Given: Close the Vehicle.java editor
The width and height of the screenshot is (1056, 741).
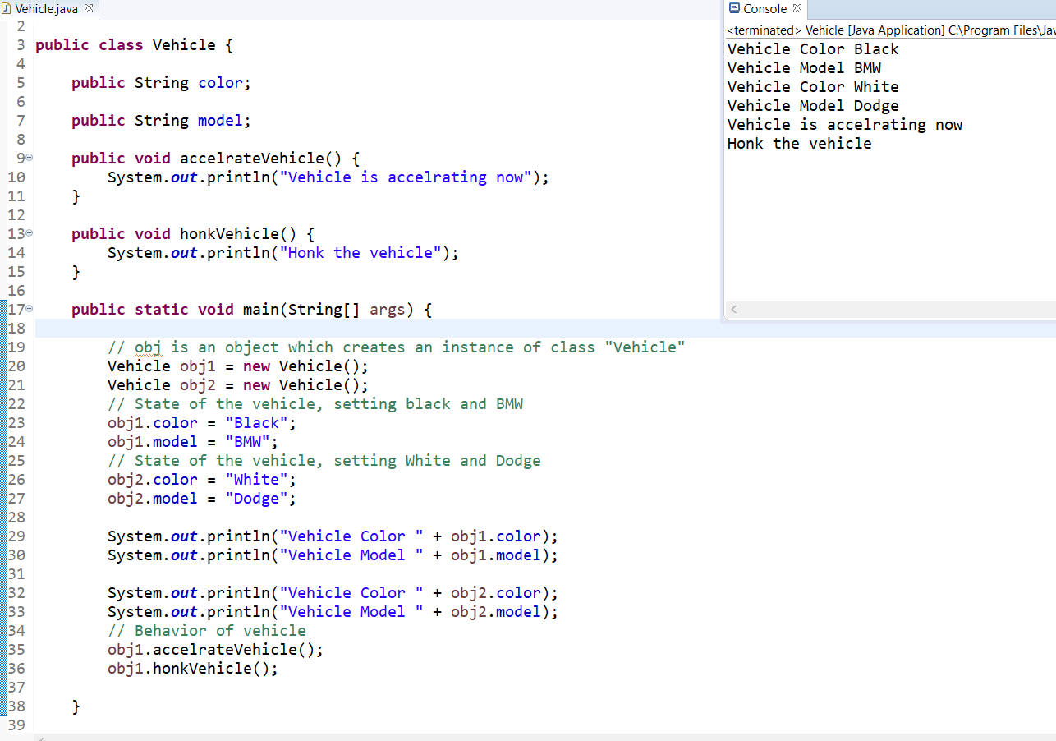Looking at the screenshot, I should coord(89,7).
